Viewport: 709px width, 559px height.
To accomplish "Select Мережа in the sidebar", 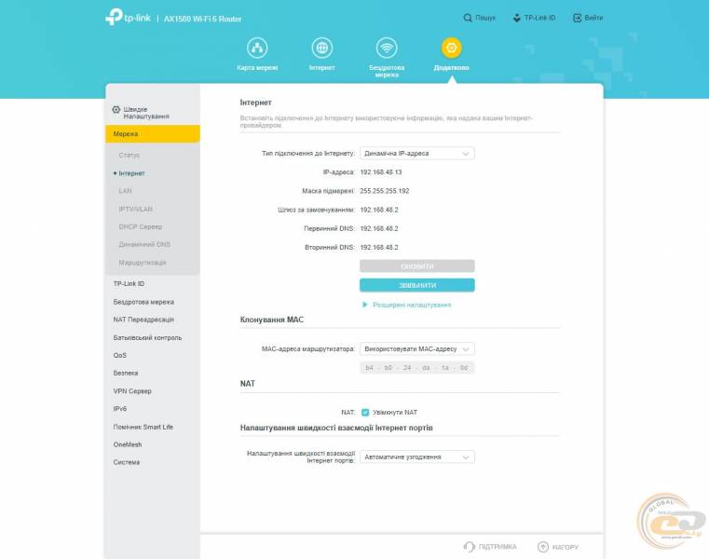I will click(153, 134).
